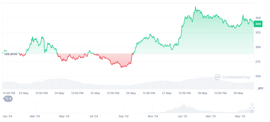This screenshot has width=270, height=122.
Task: Click the green 339 current price tag
Action: point(258,24)
